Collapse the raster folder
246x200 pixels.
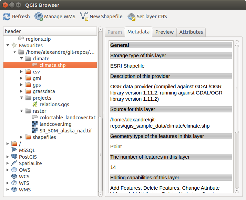(x=22, y=111)
